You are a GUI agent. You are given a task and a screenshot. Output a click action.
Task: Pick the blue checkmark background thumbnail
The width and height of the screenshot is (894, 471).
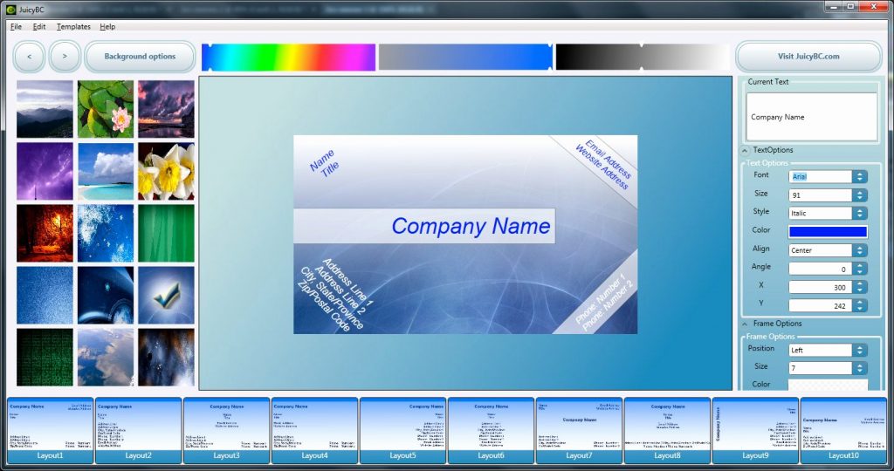point(166,295)
